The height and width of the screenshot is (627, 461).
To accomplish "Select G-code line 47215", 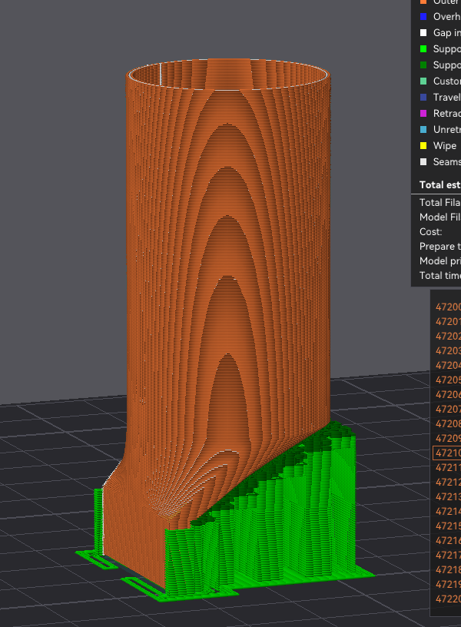I will [448, 526].
